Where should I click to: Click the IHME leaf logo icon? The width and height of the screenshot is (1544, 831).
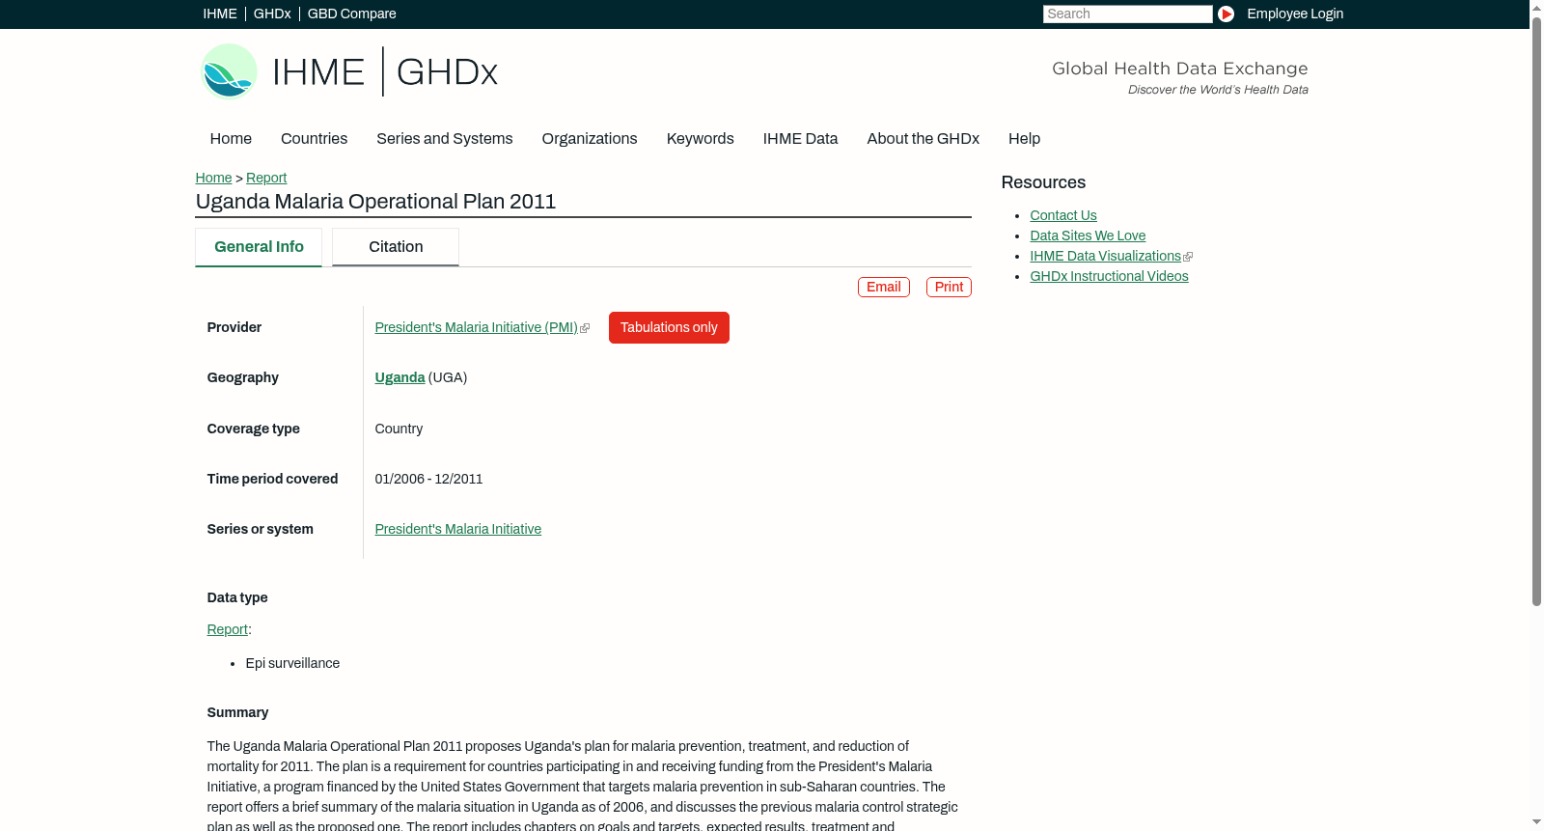pos(229,71)
